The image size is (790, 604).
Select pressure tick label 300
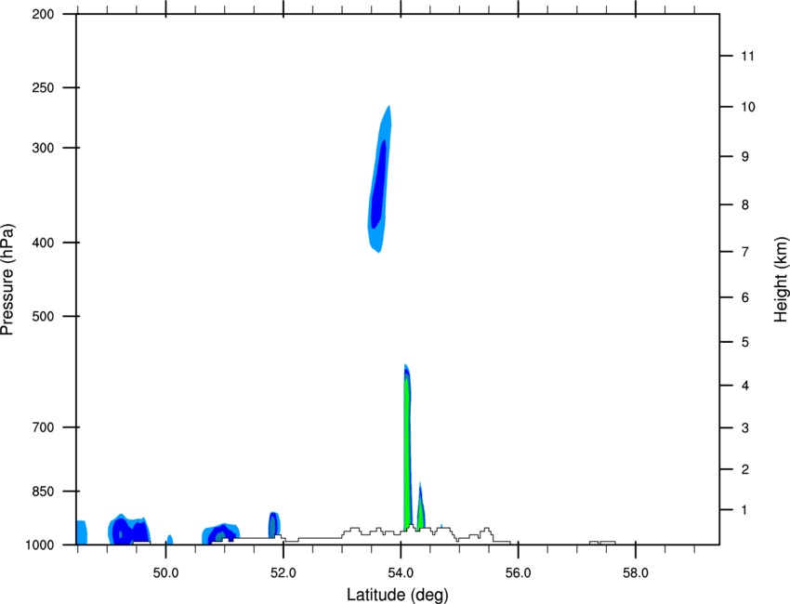(x=43, y=148)
